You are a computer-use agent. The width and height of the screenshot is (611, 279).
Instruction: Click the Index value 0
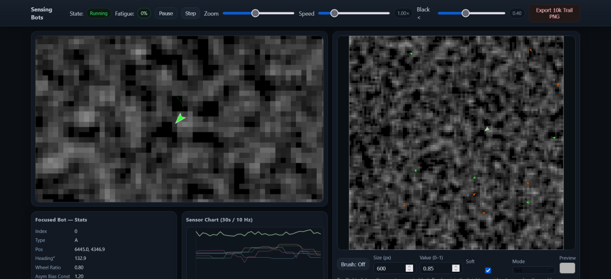(x=76, y=231)
